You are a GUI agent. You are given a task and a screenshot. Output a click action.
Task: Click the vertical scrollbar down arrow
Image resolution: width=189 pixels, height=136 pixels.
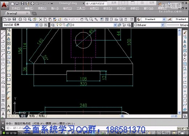180,113
